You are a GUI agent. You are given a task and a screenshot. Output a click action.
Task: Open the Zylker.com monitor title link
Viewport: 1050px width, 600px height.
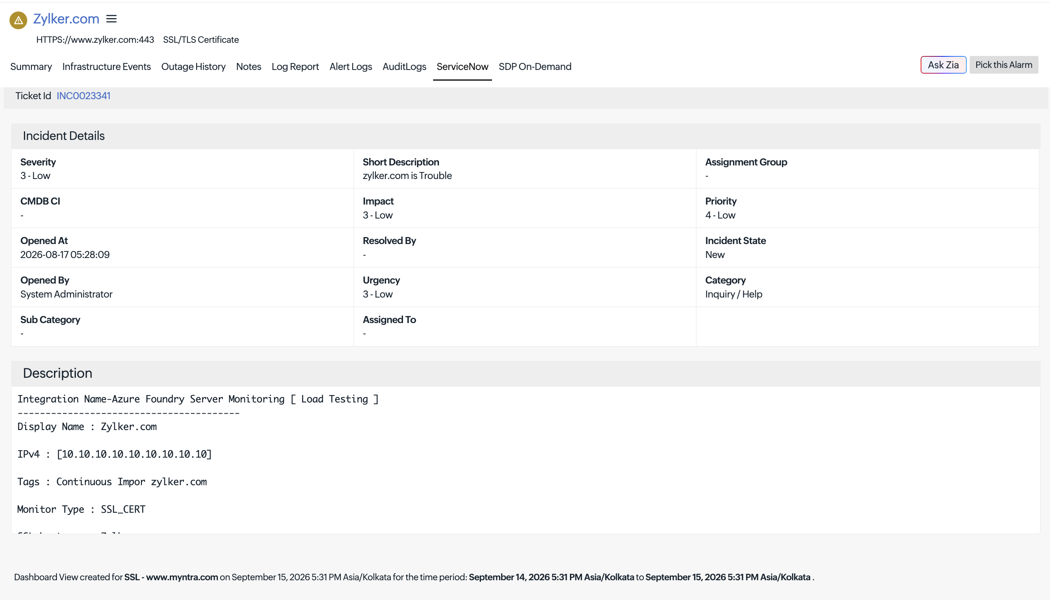pyautogui.click(x=66, y=19)
